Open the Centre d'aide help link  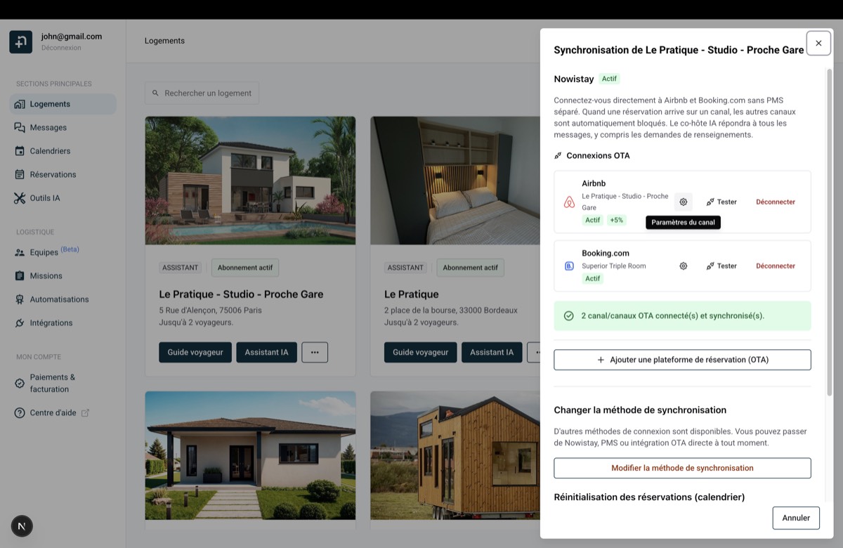[52, 412]
